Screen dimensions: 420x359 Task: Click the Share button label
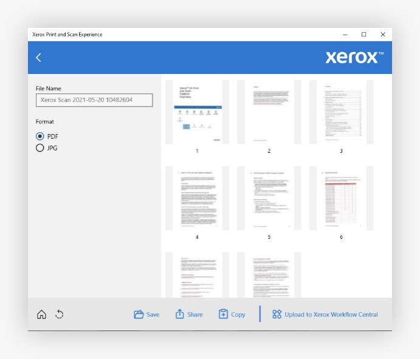coord(195,315)
